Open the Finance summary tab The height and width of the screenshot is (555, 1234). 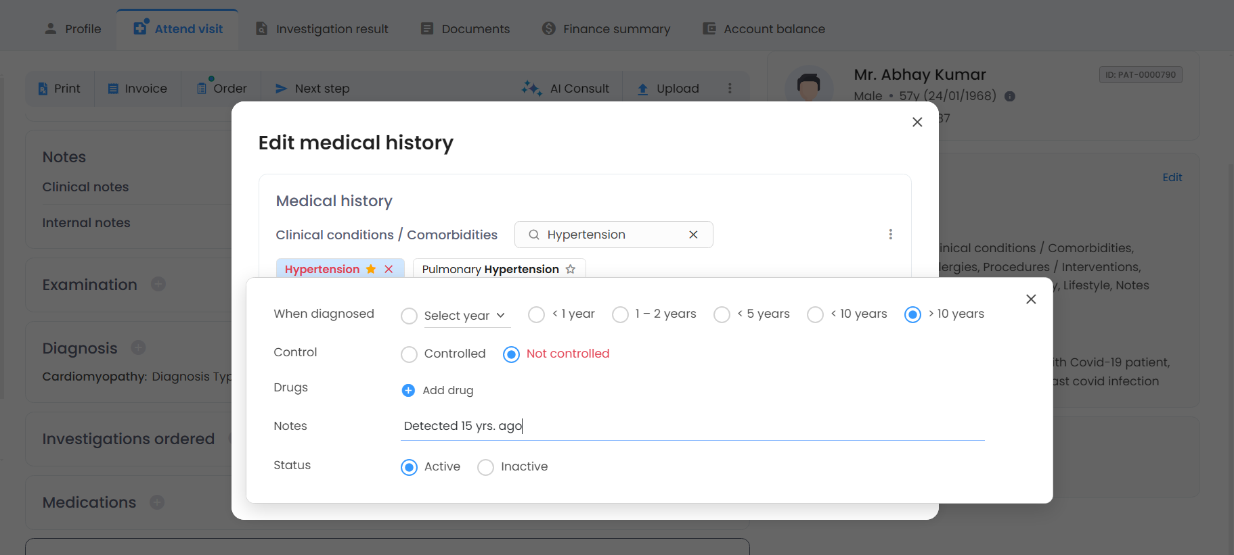click(606, 29)
